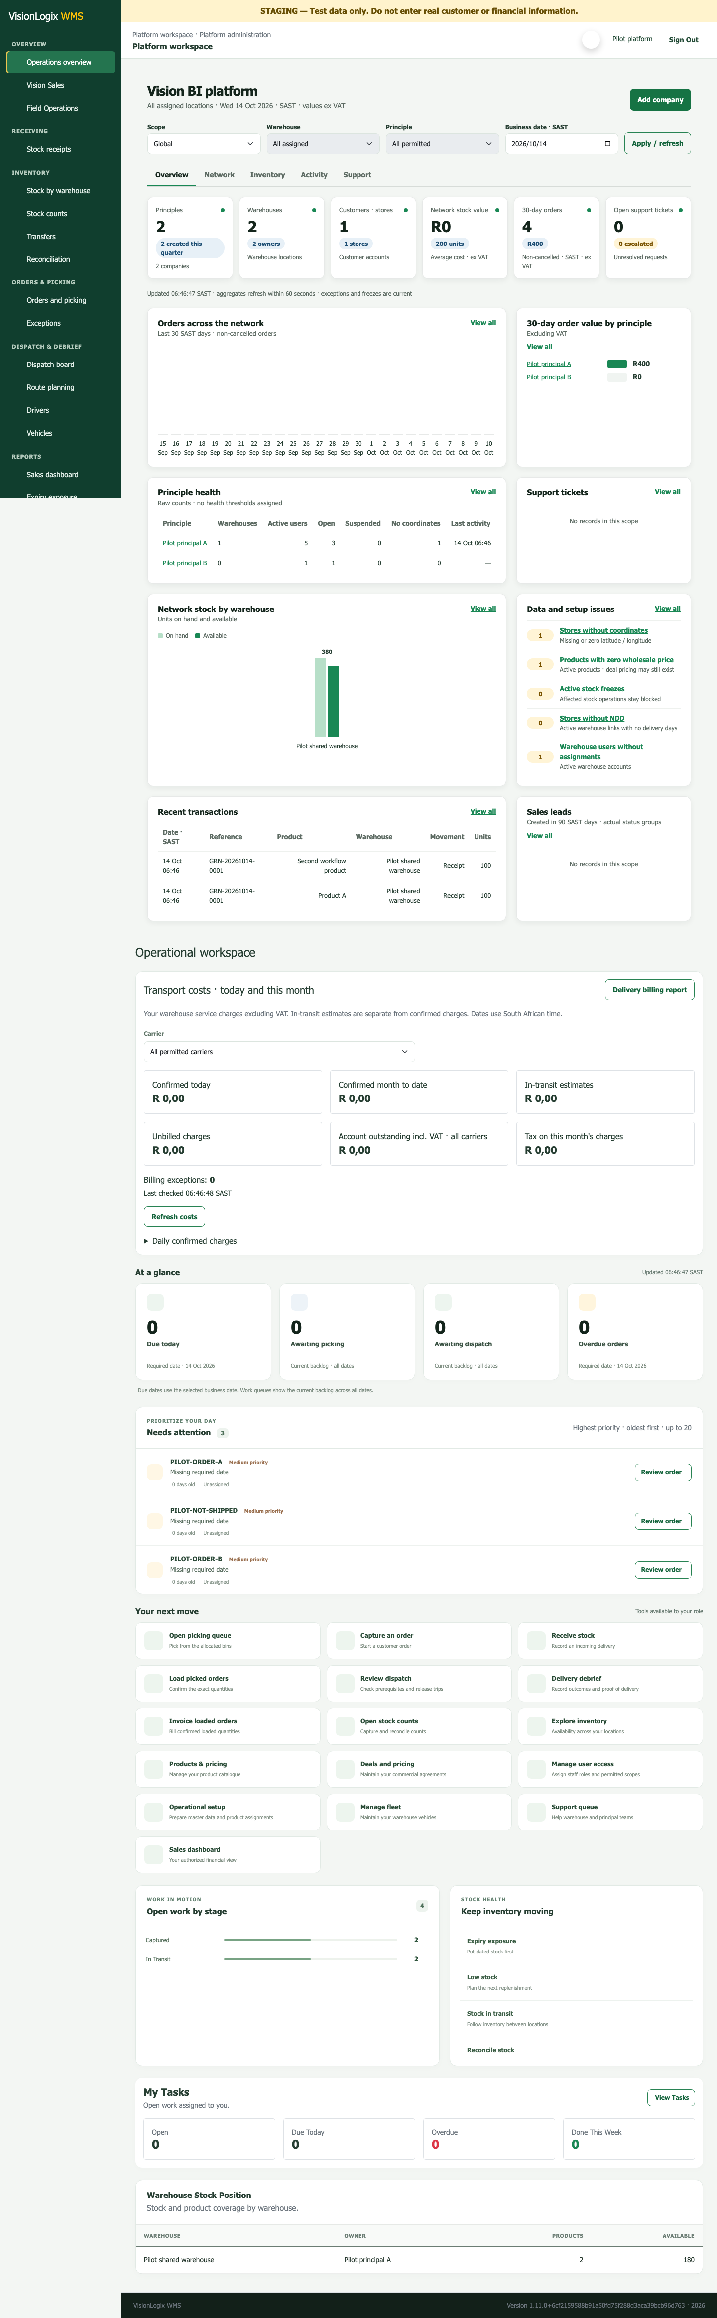The height and width of the screenshot is (2318, 717).
Task: Switch to the Support tab
Action: [357, 175]
